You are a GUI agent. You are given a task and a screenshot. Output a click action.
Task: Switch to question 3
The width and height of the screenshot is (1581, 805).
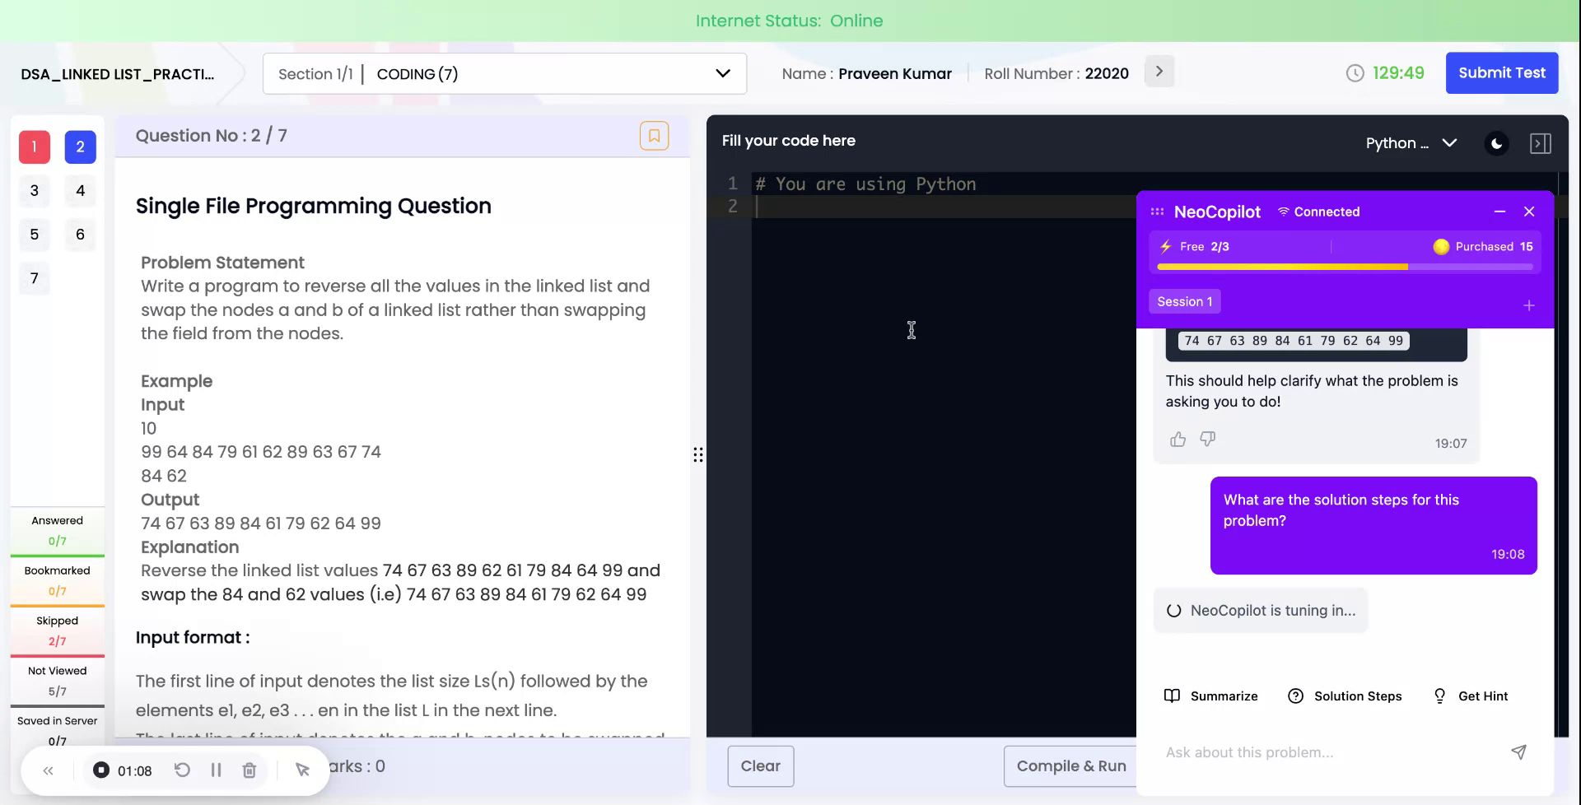34,190
